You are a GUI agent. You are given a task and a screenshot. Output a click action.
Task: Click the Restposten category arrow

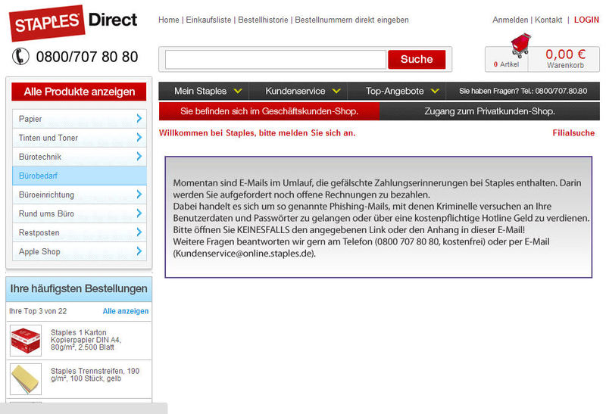tap(139, 232)
